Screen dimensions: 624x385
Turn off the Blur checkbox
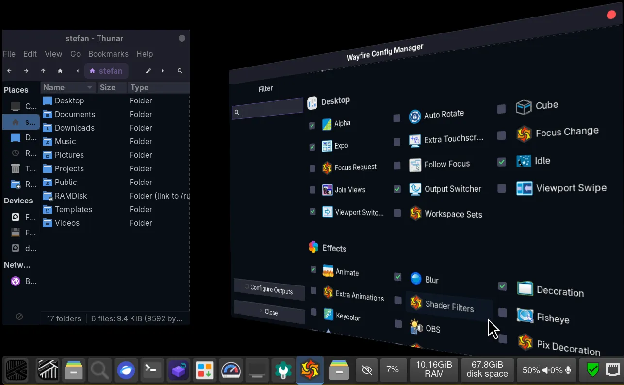(398, 277)
